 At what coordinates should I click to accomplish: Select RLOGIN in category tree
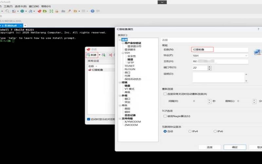click(x=130, y=69)
